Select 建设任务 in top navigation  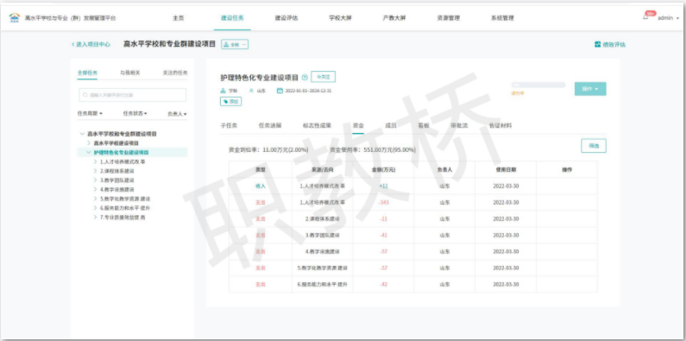coord(232,18)
